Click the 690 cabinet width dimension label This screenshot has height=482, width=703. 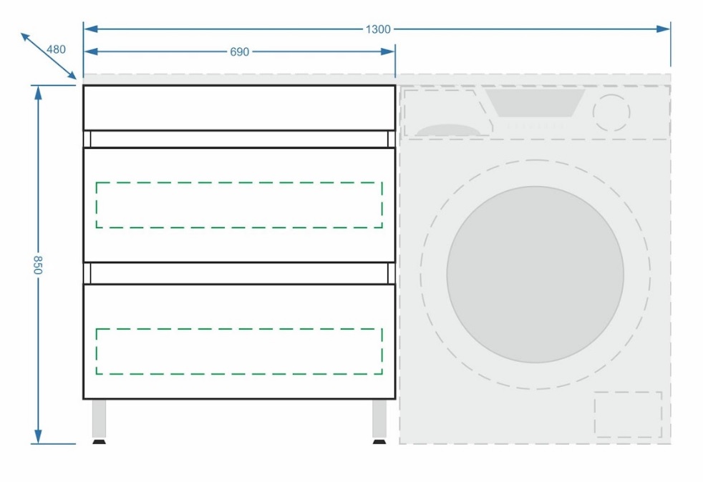tap(239, 52)
